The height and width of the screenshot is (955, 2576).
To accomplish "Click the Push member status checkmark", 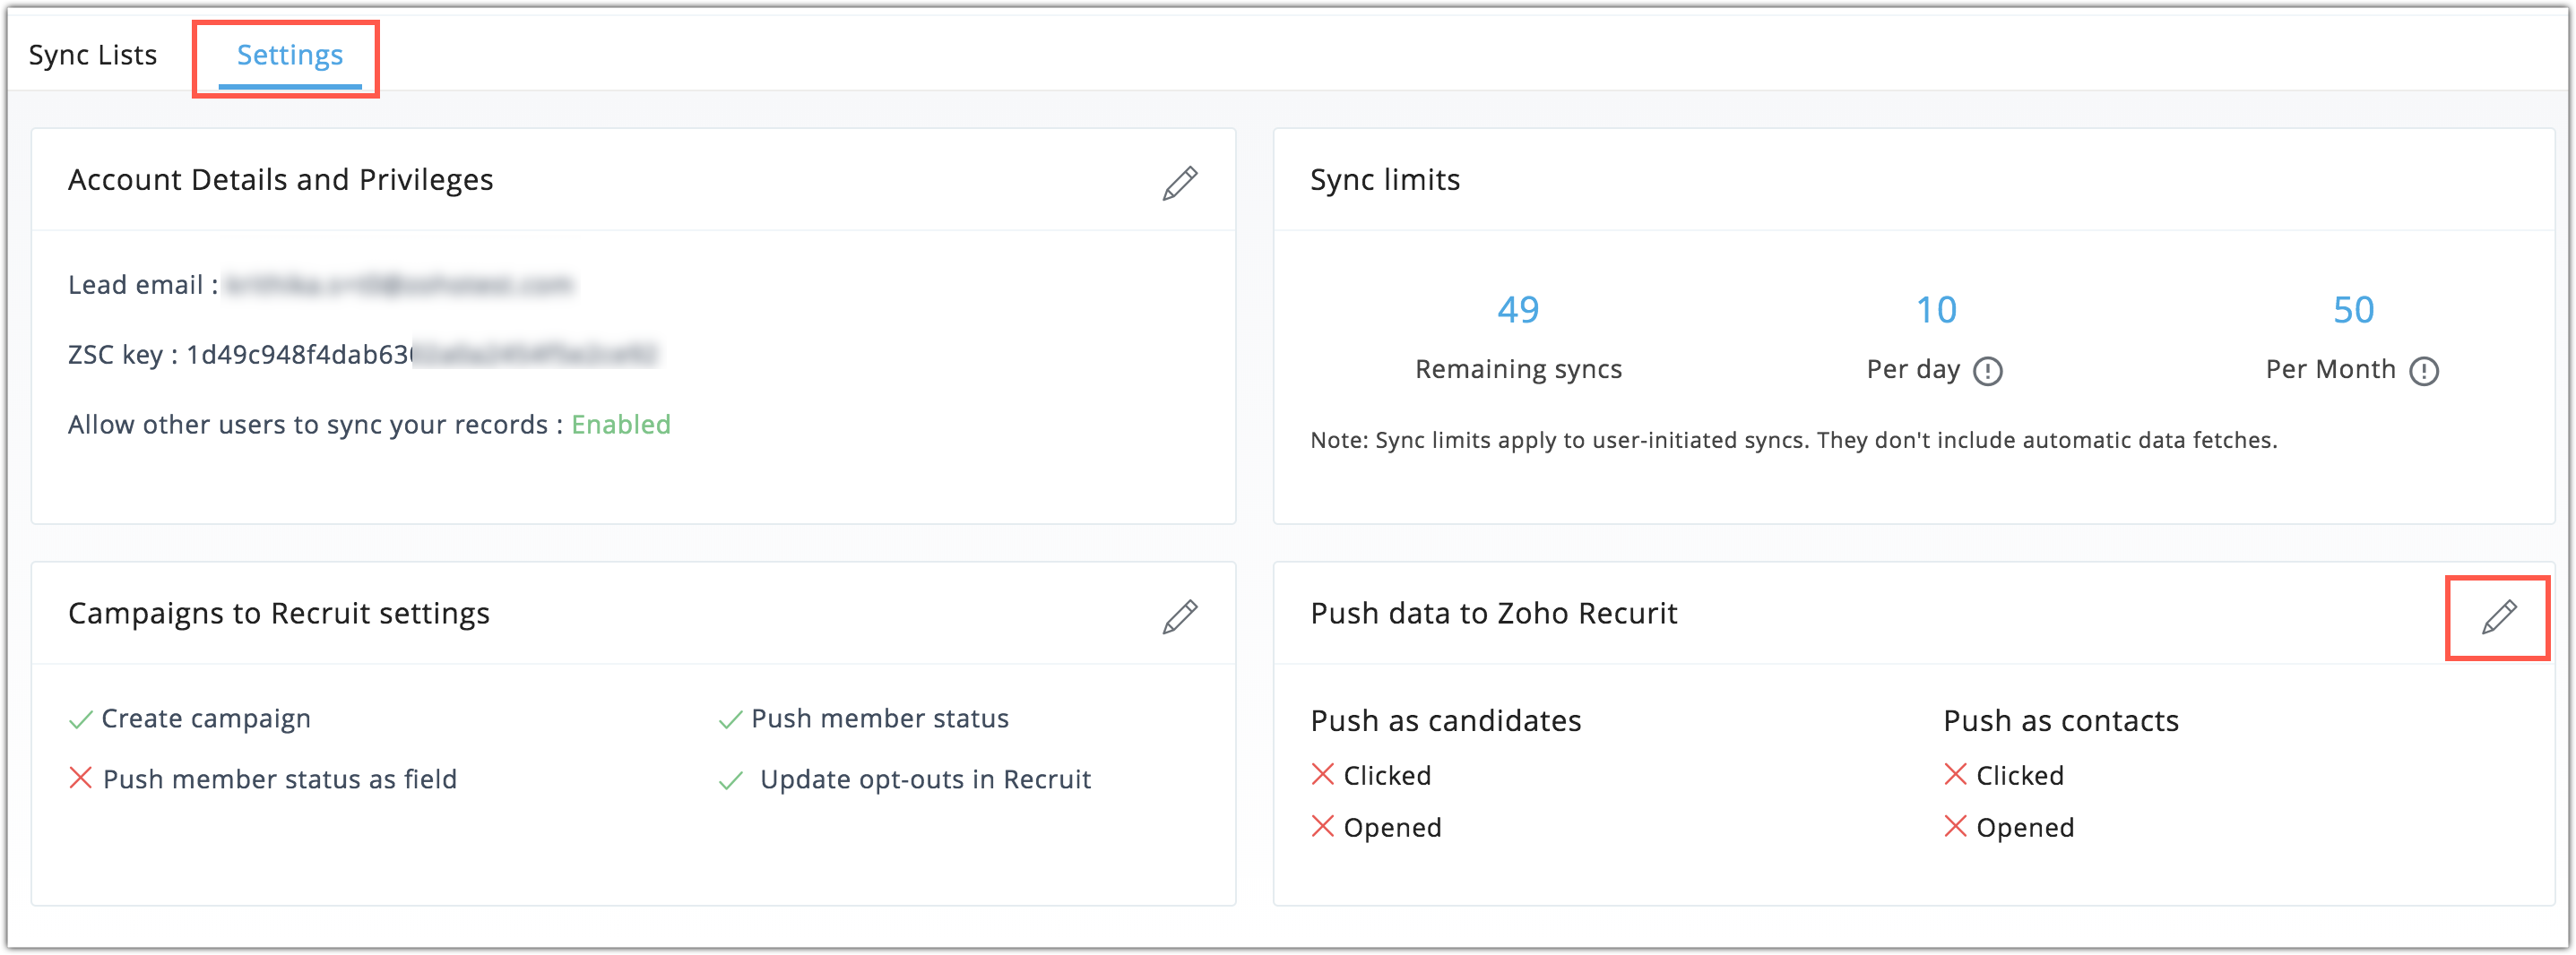I will click(730, 719).
